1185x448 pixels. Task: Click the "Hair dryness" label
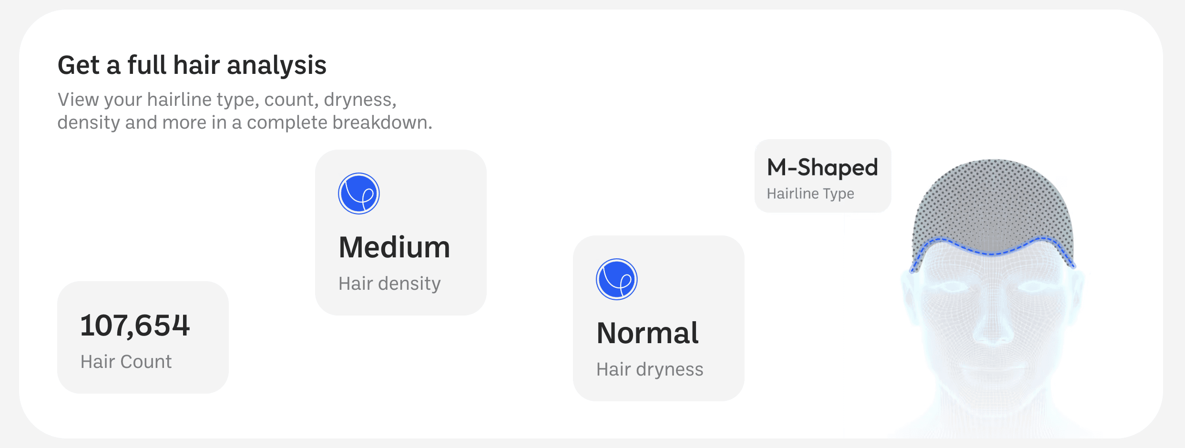650,369
